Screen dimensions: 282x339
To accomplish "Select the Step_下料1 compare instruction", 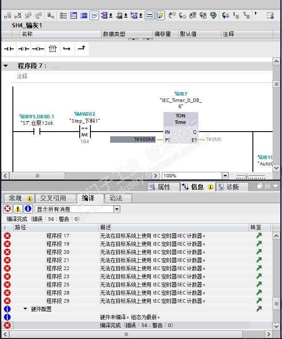I will coord(85,132).
